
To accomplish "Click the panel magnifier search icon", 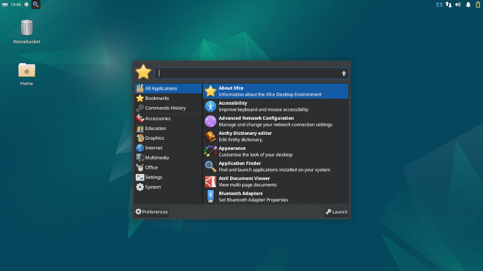I will point(36,4).
